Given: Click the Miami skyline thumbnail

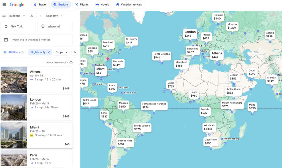Looking at the screenshot, I should coord(14,135).
